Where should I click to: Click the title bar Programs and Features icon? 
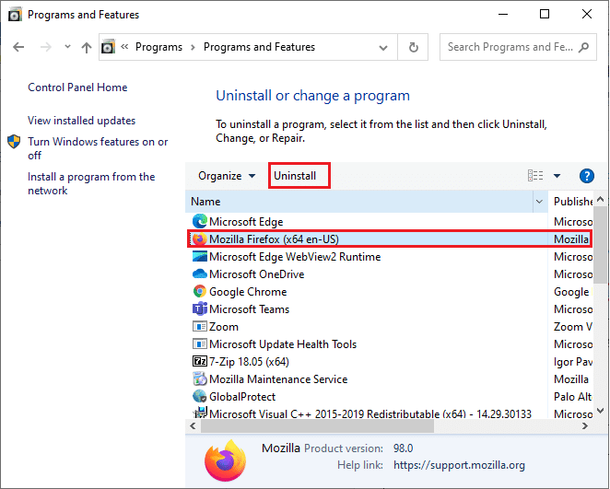(15, 15)
